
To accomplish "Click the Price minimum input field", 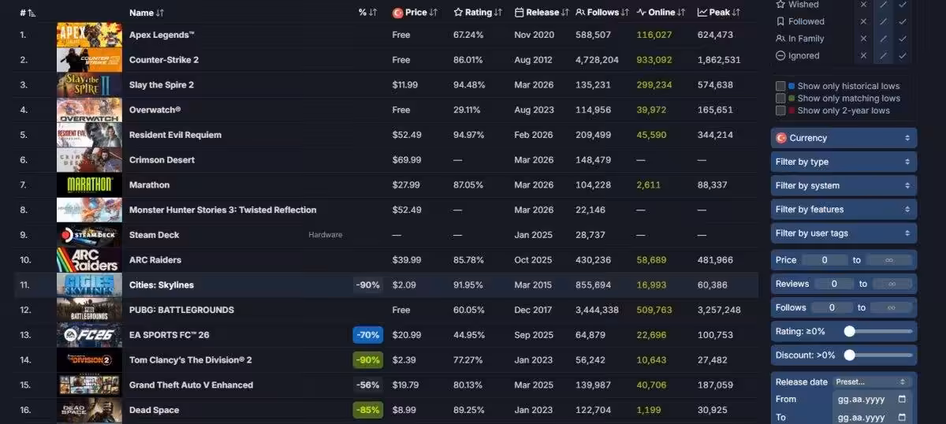I will [x=825, y=260].
